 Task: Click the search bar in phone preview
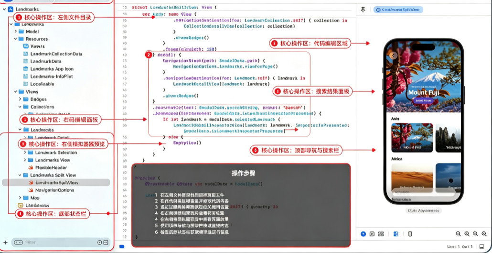(x=423, y=192)
